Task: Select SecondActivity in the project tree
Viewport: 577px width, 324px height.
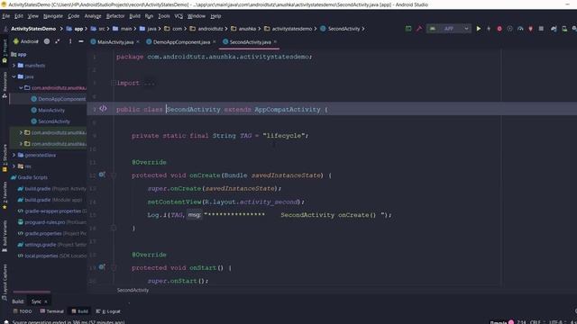Action: (x=54, y=121)
